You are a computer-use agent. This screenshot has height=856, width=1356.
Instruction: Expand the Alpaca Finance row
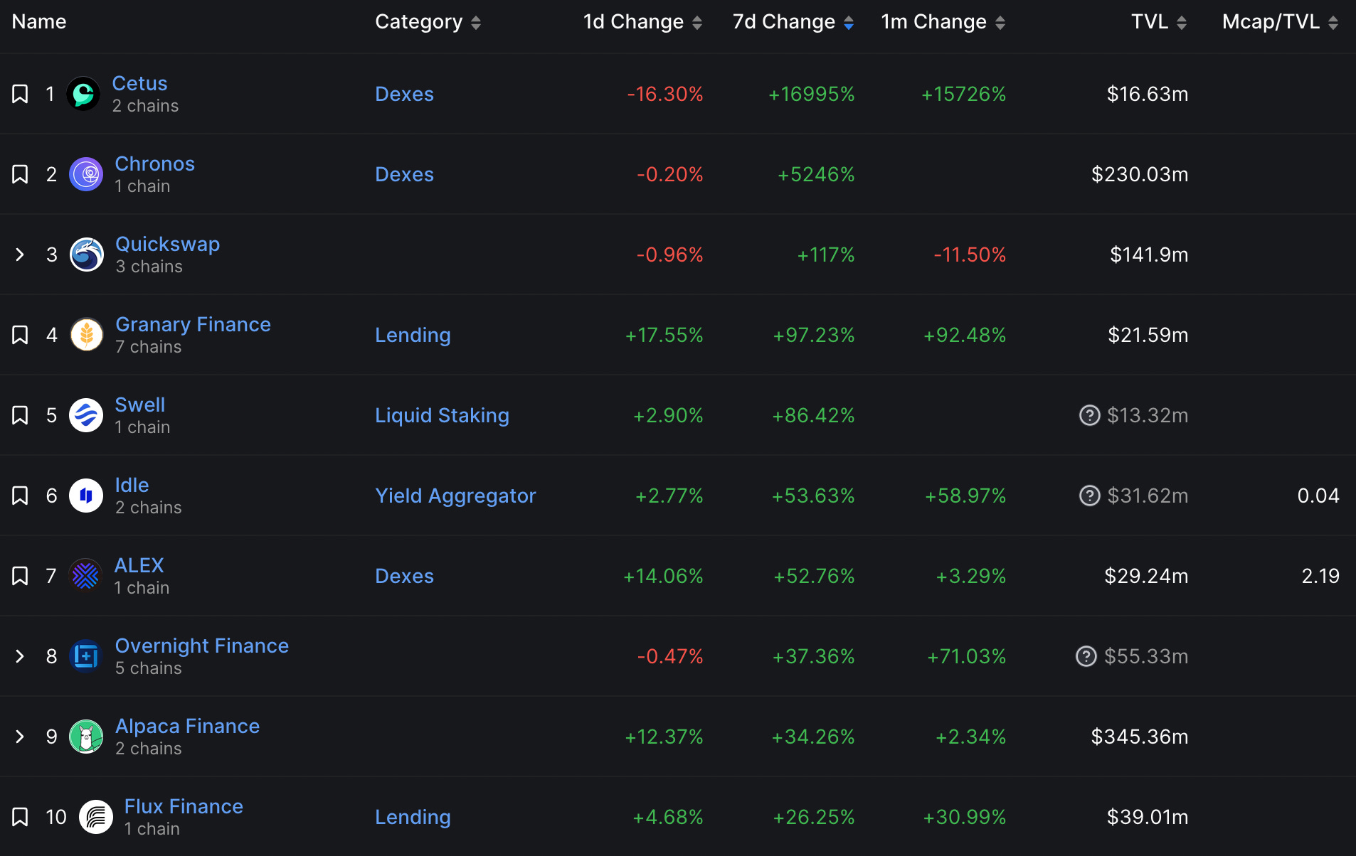(x=20, y=737)
